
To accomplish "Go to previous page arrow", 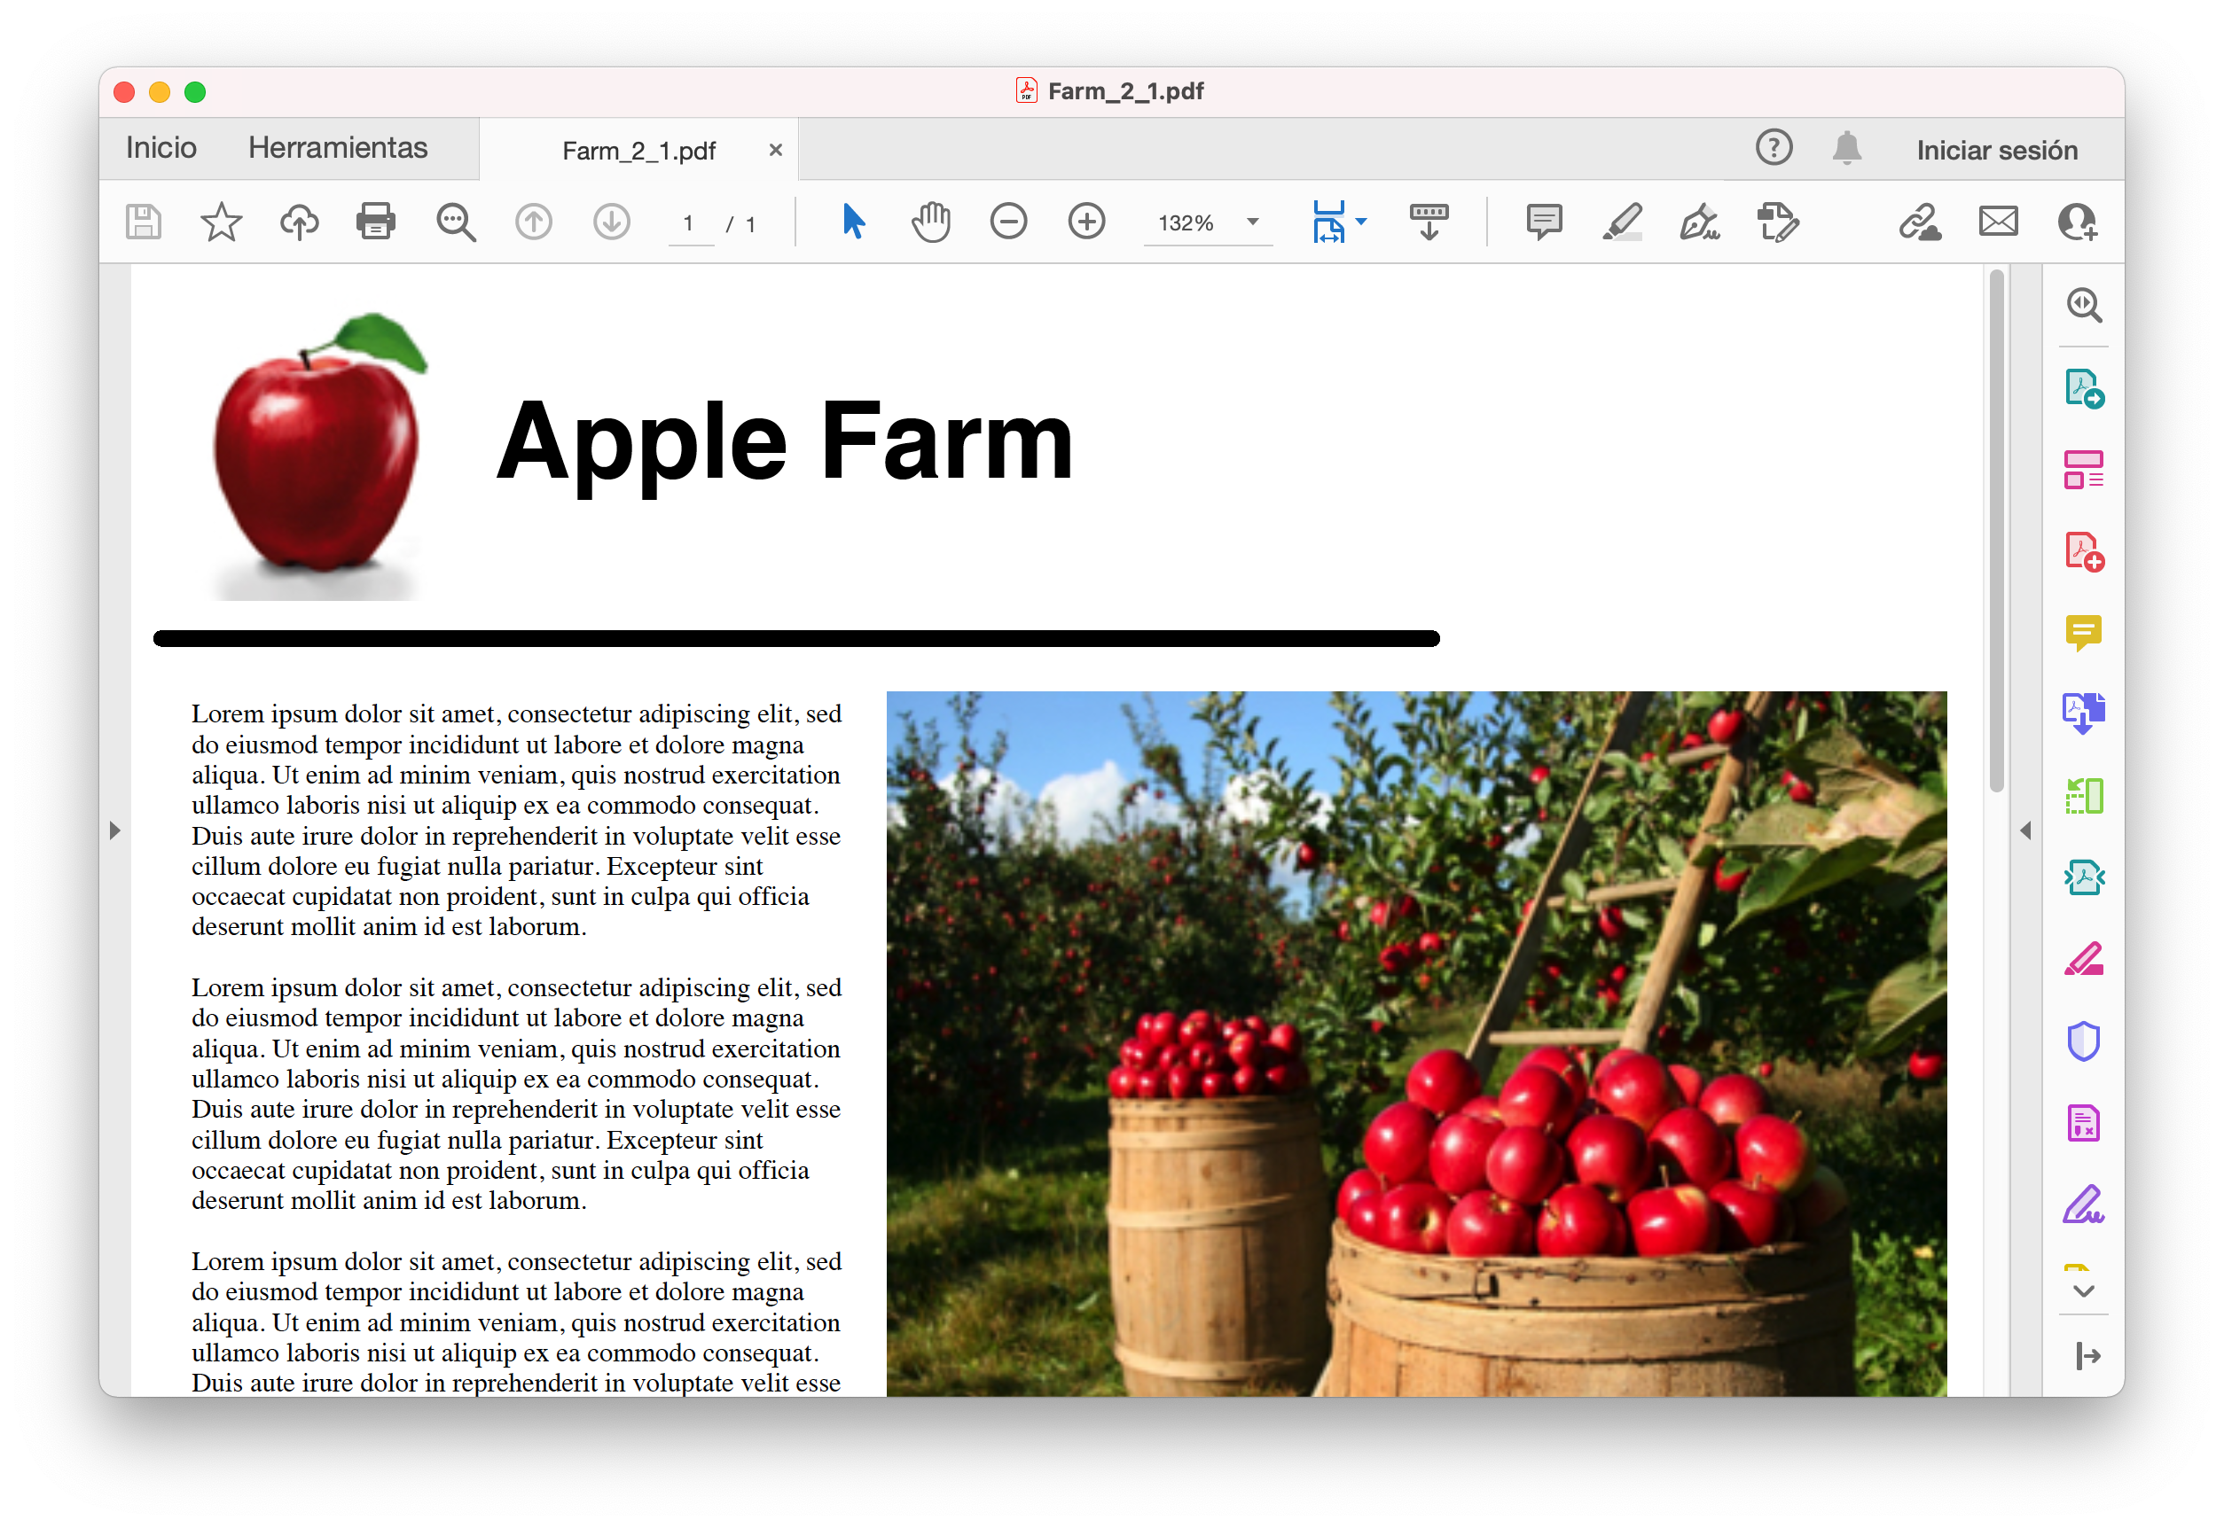I will point(534,222).
